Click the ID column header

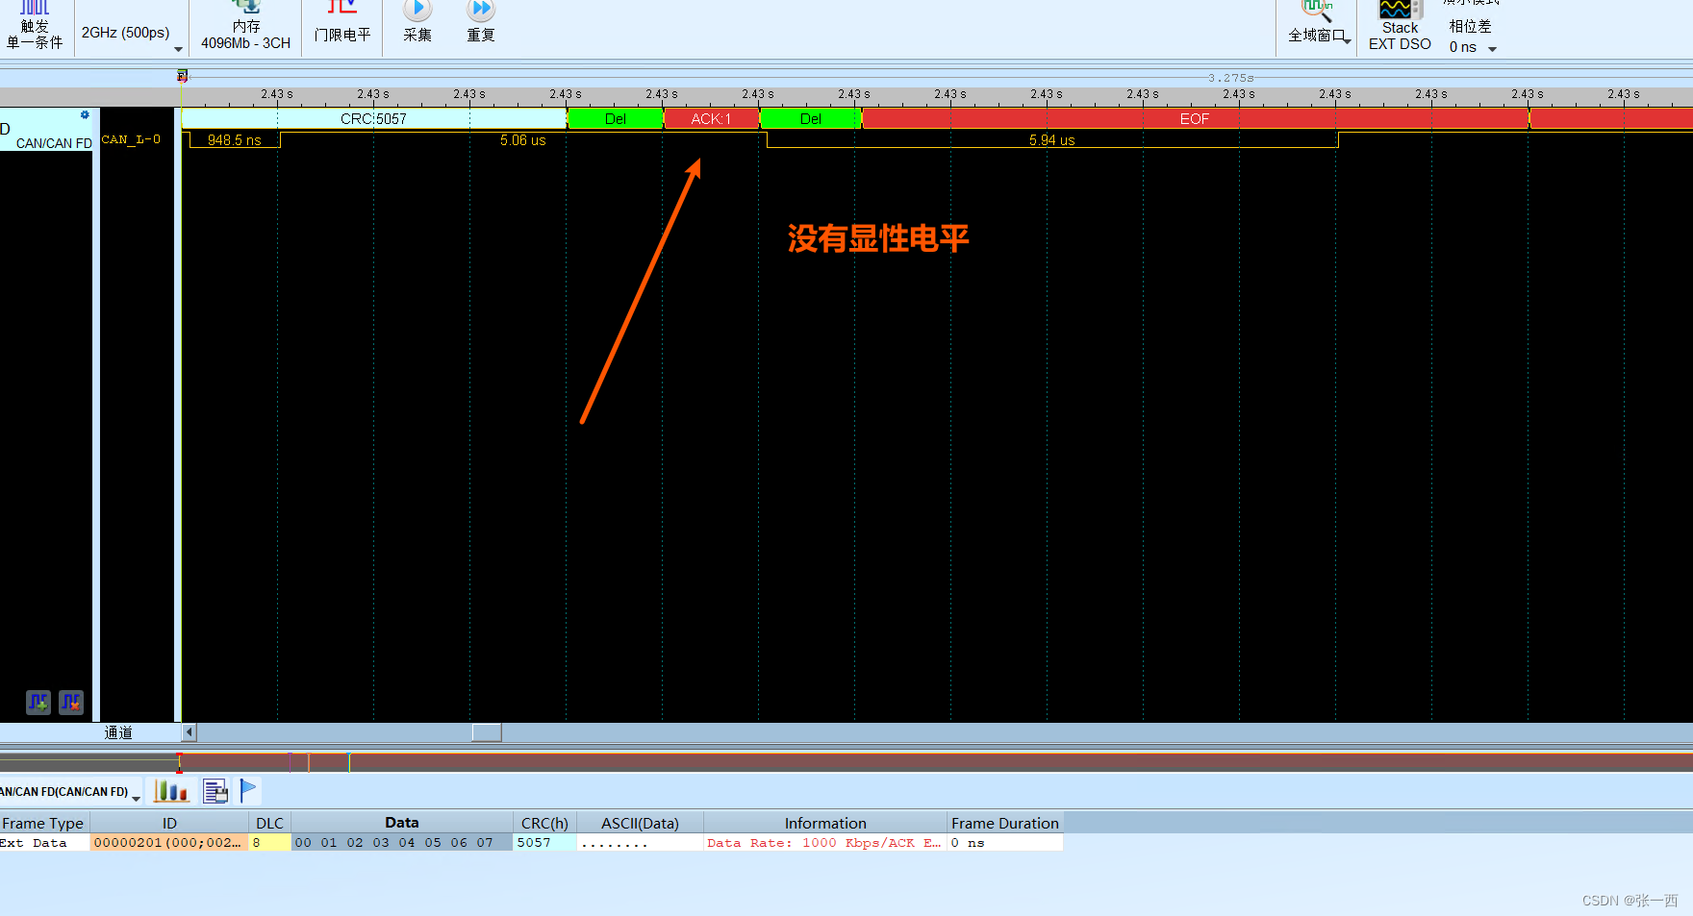click(x=169, y=823)
